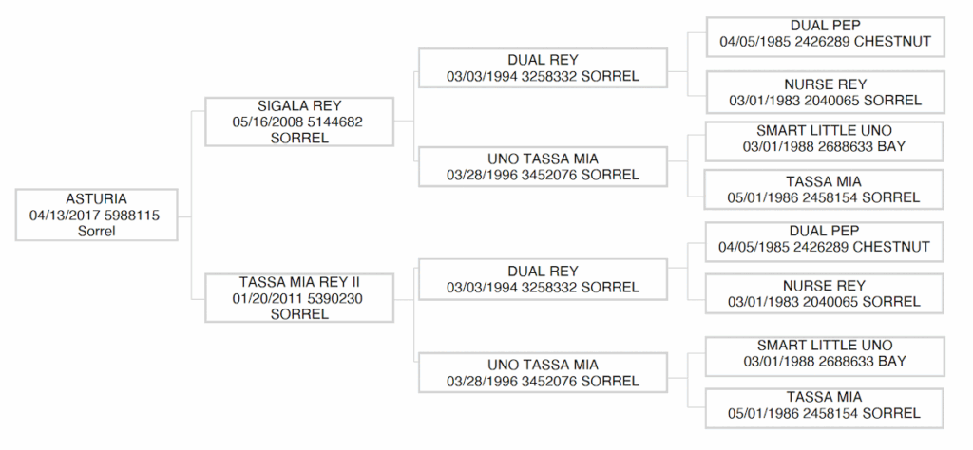This screenshot has height=450, width=973.
Task: Select DUAL REY, sire of SIGALA REY
Action: pos(543,68)
